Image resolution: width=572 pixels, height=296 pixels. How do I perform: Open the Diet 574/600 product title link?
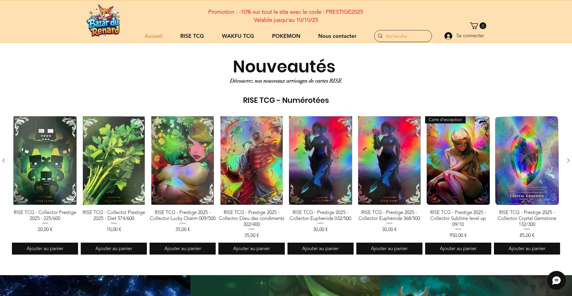114,215
